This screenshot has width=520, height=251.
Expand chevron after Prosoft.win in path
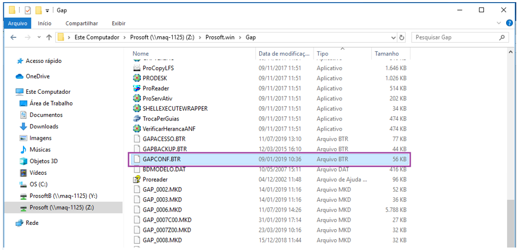pyautogui.click(x=241, y=37)
